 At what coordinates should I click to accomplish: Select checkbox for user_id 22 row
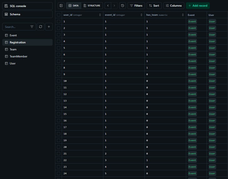[59, 160]
